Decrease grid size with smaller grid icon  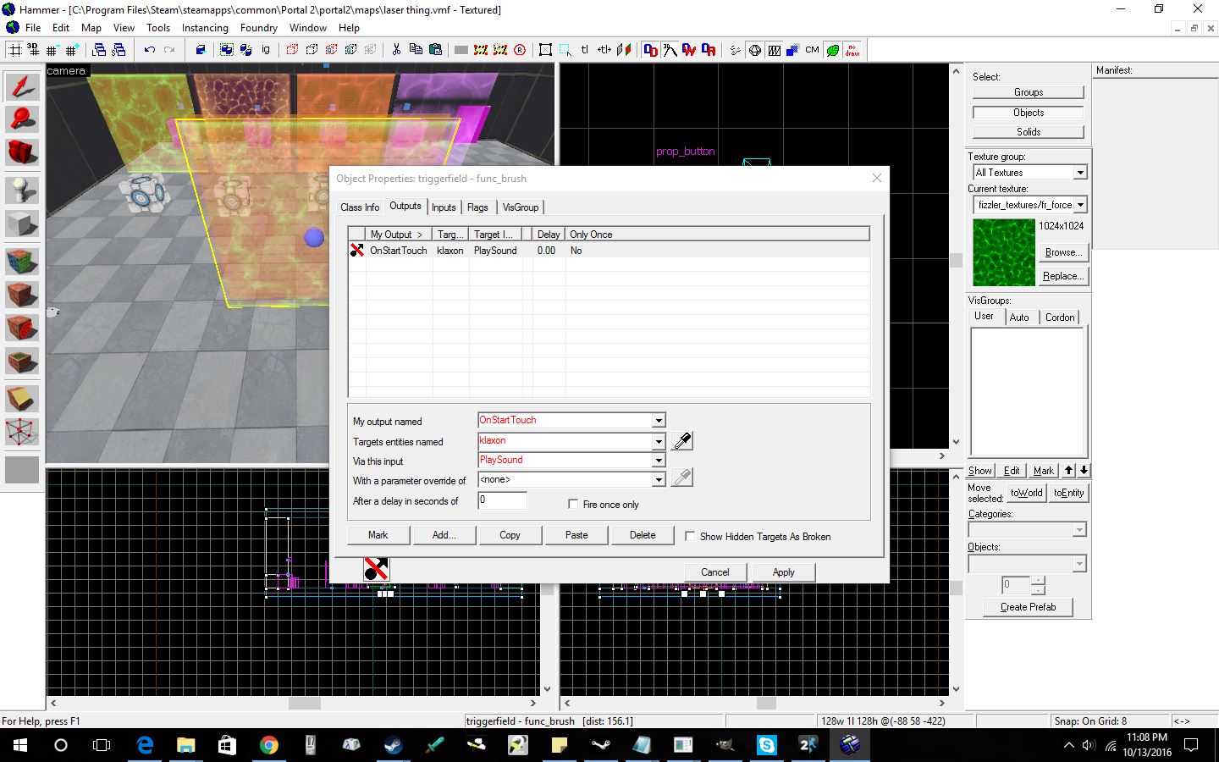[x=53, y=50]
